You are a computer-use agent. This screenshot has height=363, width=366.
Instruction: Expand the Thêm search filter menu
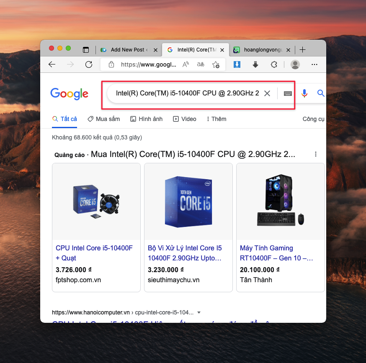(x=217, y=119)
